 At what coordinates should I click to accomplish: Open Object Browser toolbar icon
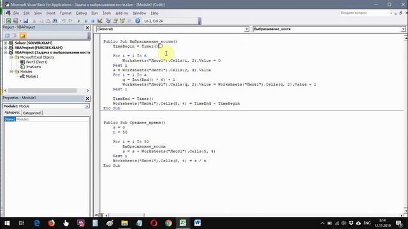pos(122,21)
